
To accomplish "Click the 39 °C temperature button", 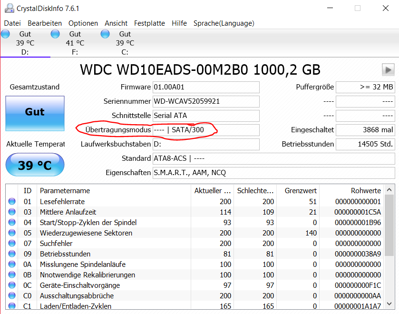I will [x=35, y=165].
